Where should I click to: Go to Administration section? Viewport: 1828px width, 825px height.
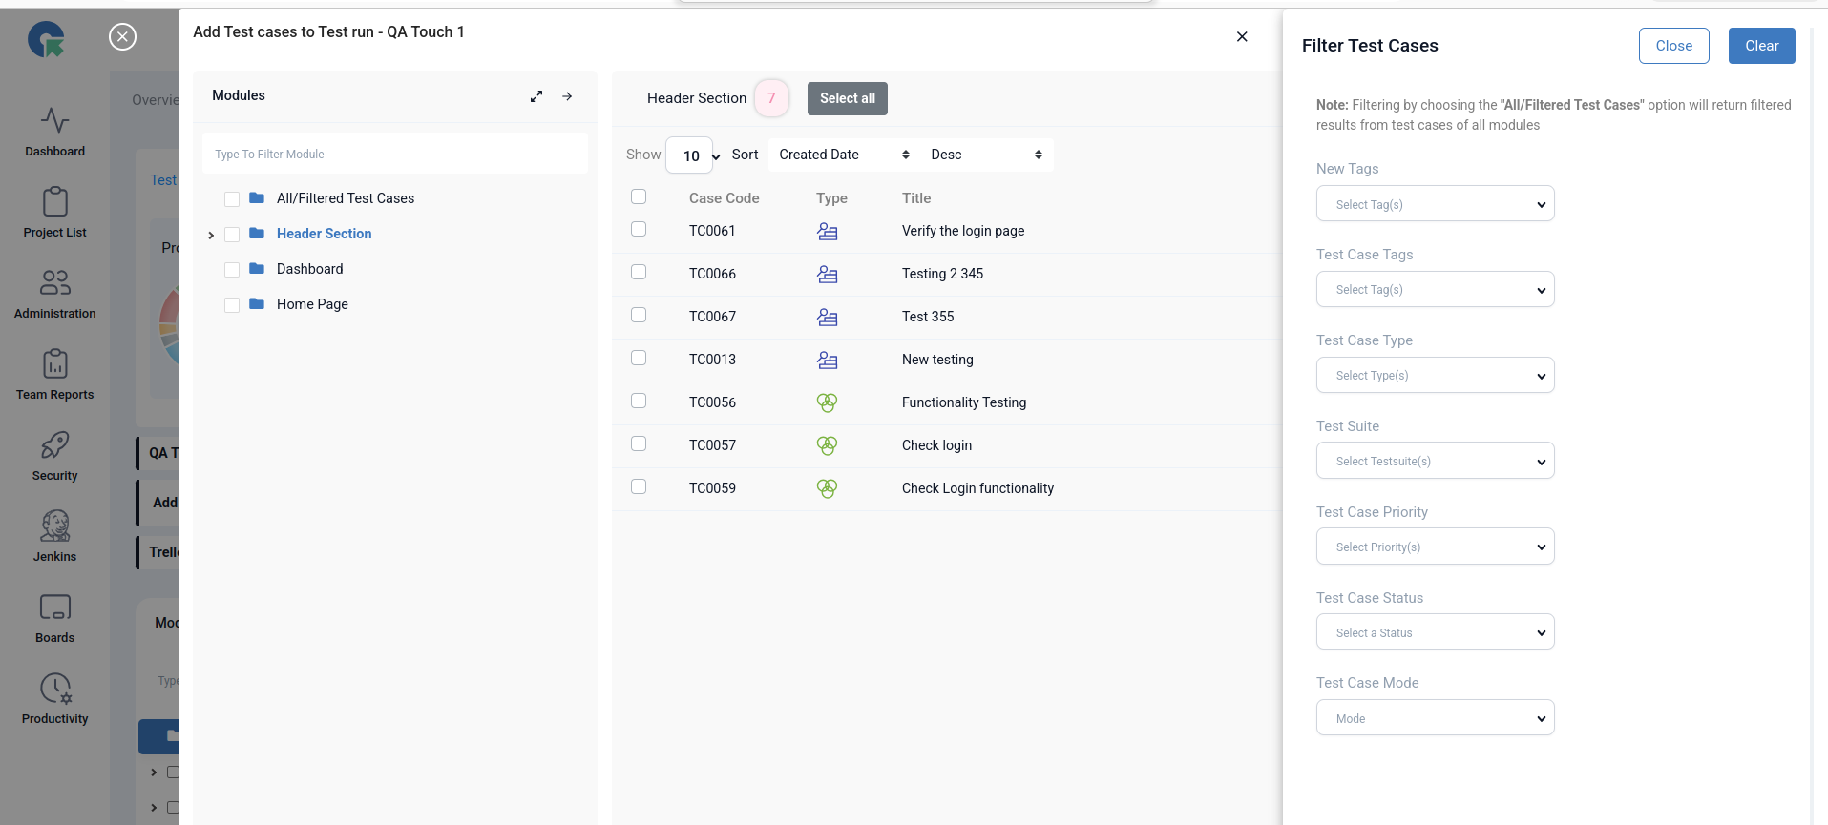click(x=54, y=283)
